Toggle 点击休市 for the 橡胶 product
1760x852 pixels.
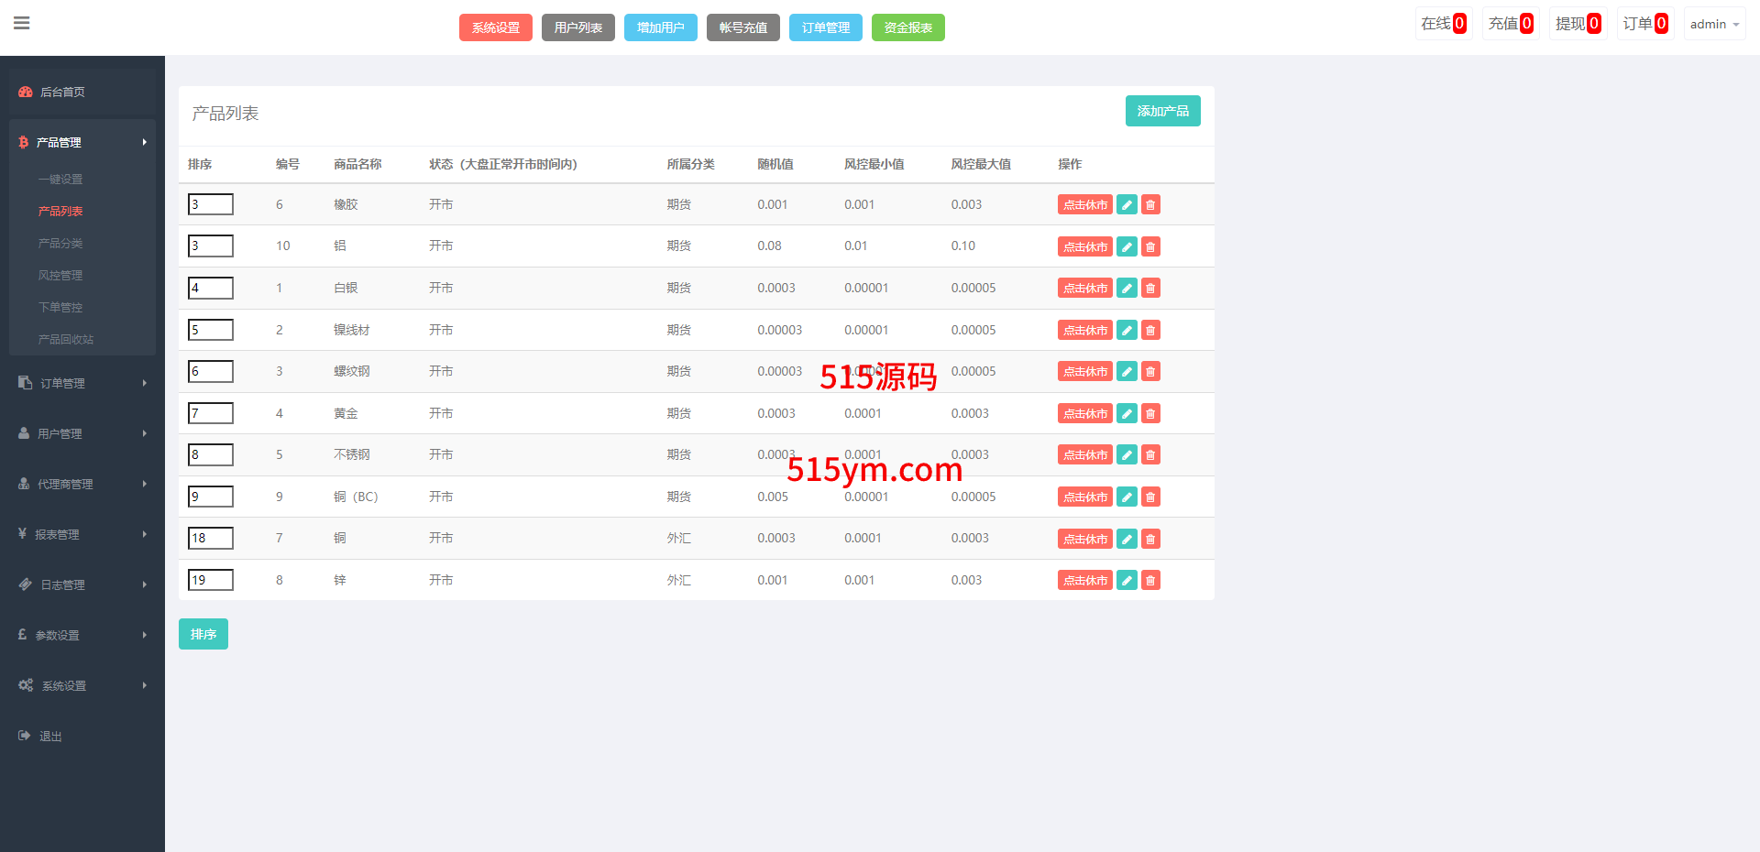coord(1084,205)
